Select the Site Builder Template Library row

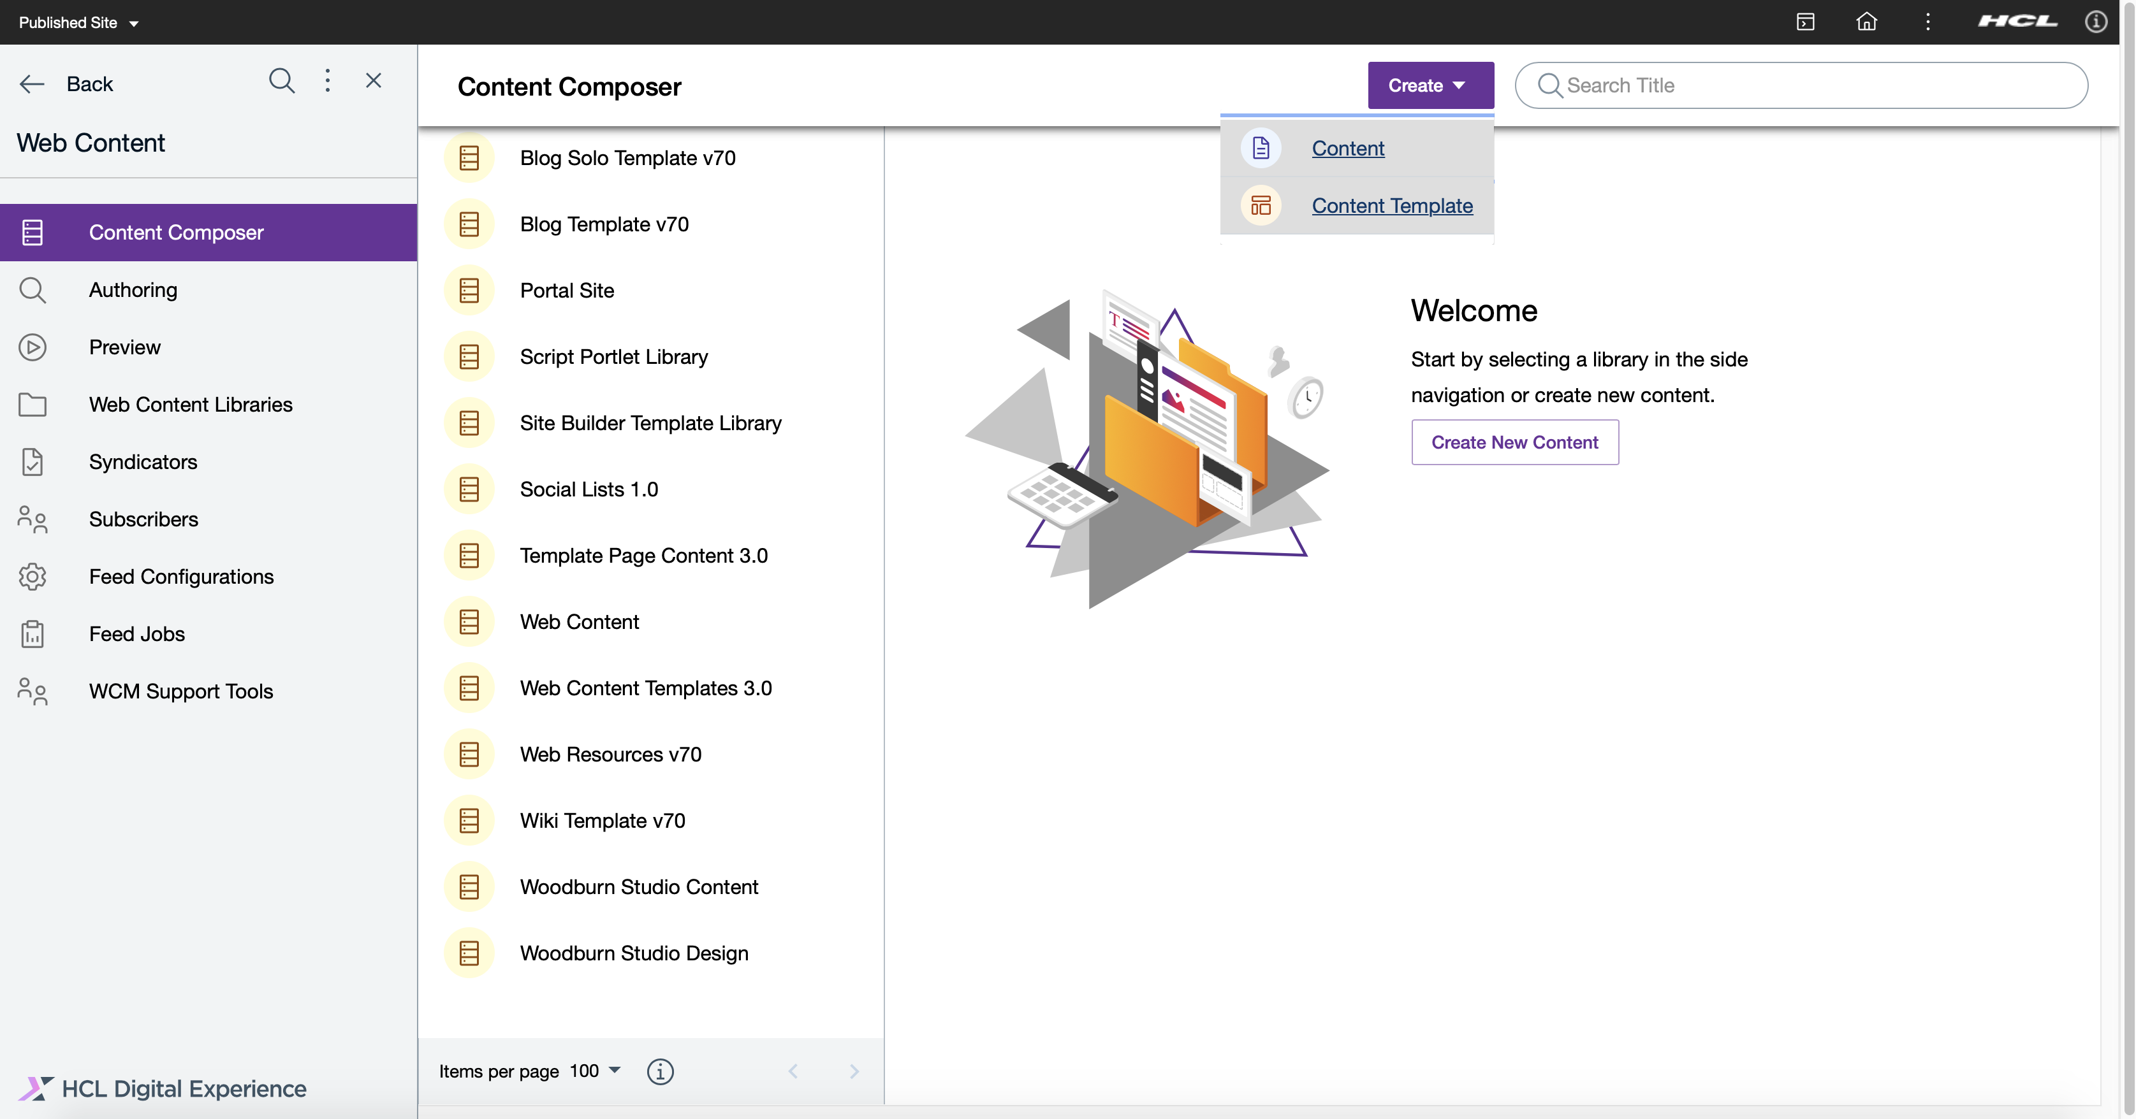tap(650, 422)
